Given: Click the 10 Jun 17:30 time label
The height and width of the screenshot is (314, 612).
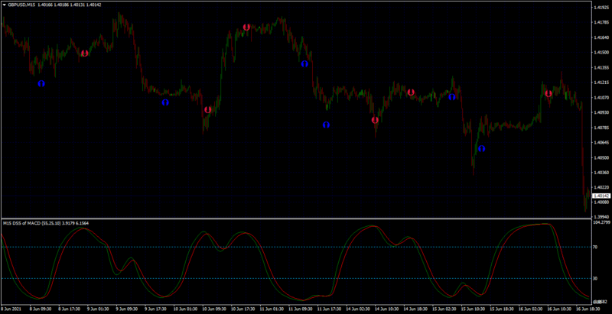Looking at the screenshot, I should point(242,309).
